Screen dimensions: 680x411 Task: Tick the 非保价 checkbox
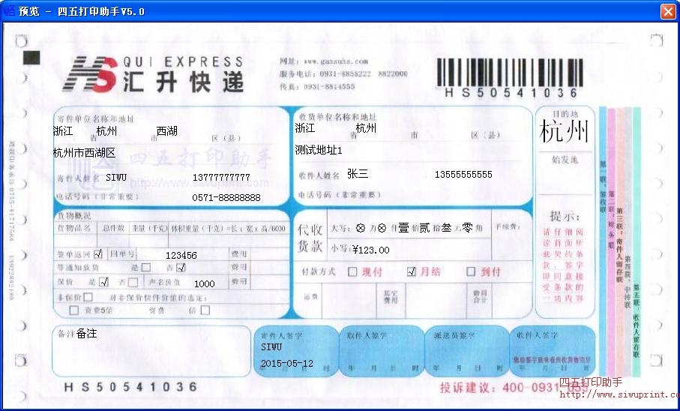click(88, 297)
